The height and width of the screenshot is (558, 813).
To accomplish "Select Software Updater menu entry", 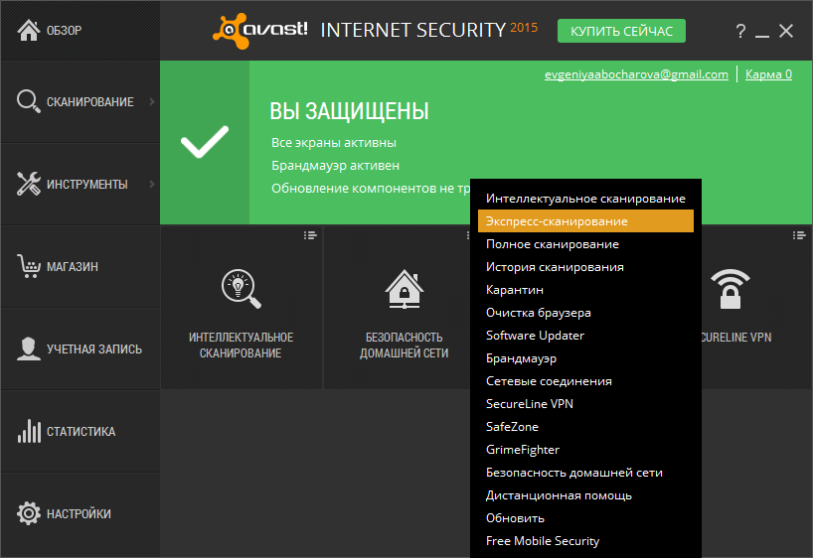I will (x=535, y=336).
